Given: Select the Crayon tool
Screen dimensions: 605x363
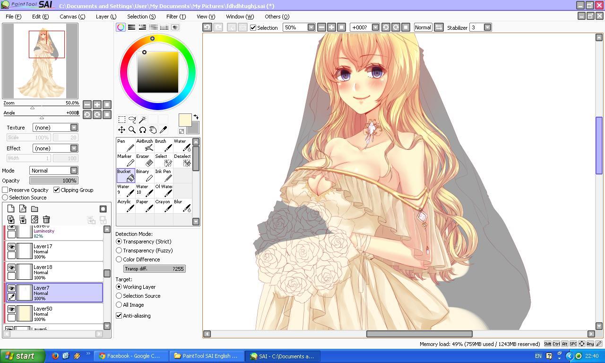Looking at the screenshot, I should (x=164, y=206).
